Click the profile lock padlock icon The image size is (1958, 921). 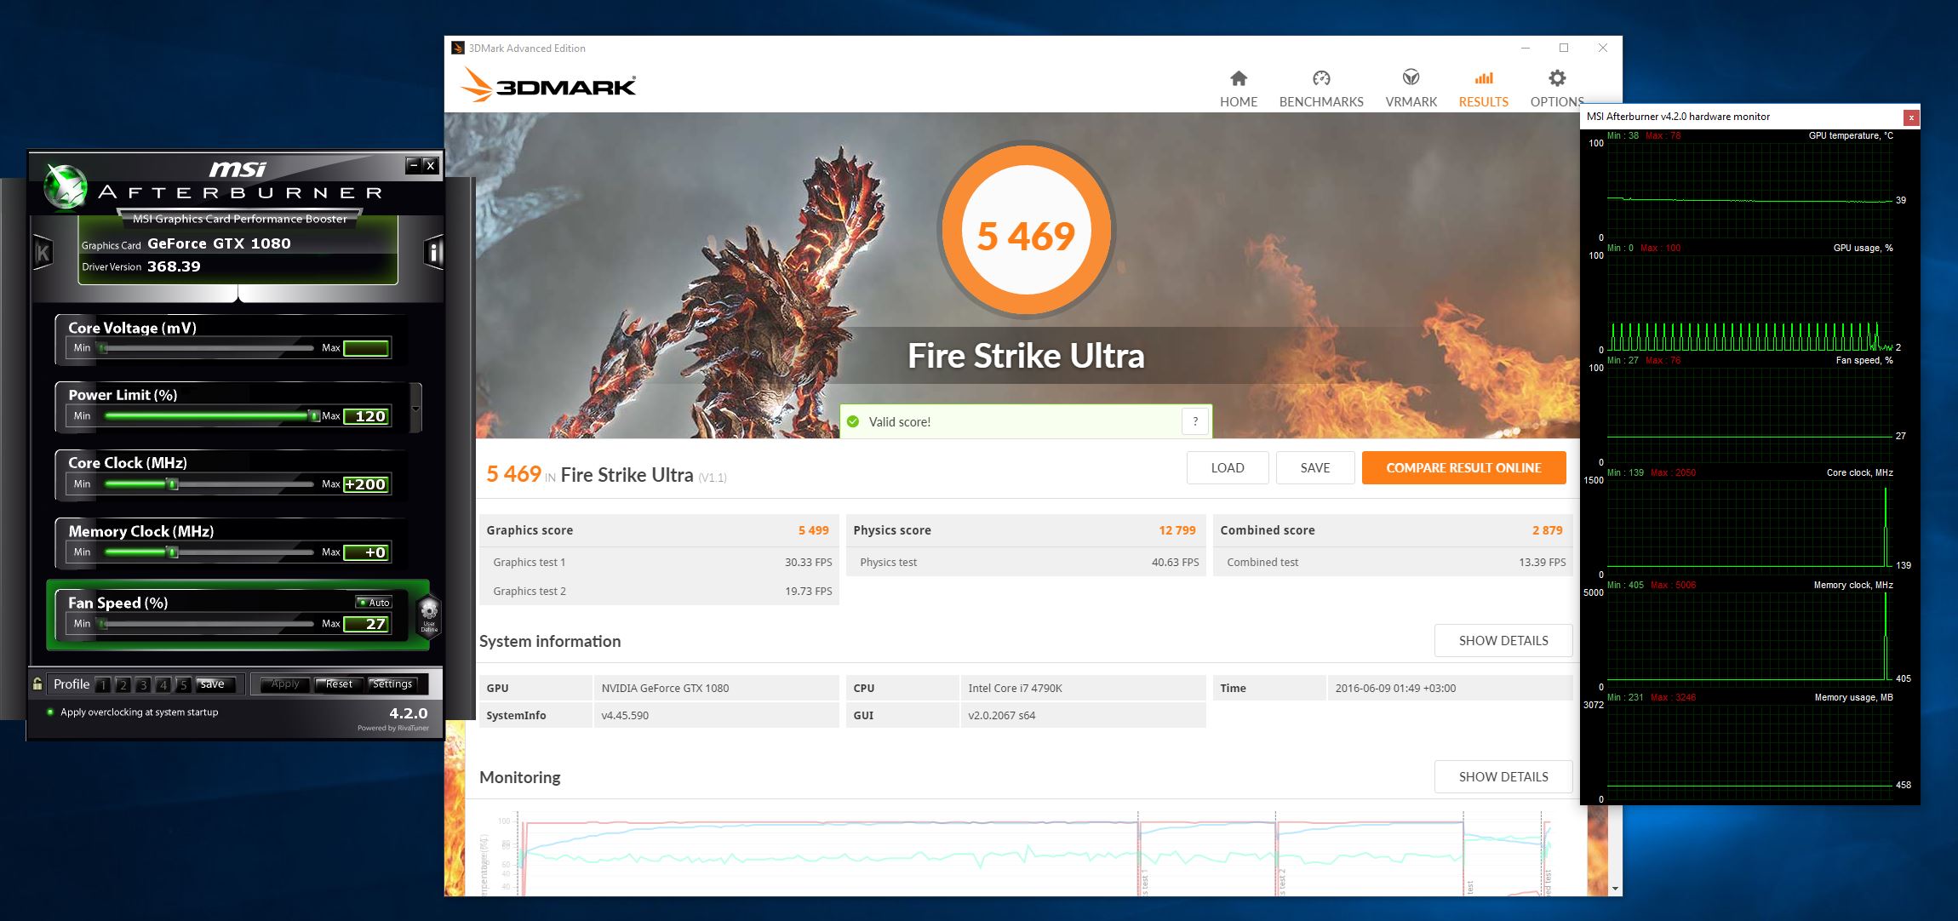(37, 684)
